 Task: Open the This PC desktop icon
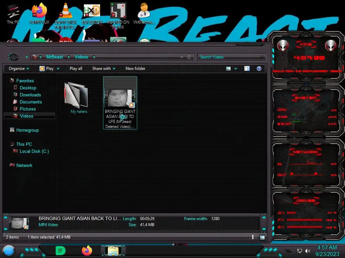[13, 14]
